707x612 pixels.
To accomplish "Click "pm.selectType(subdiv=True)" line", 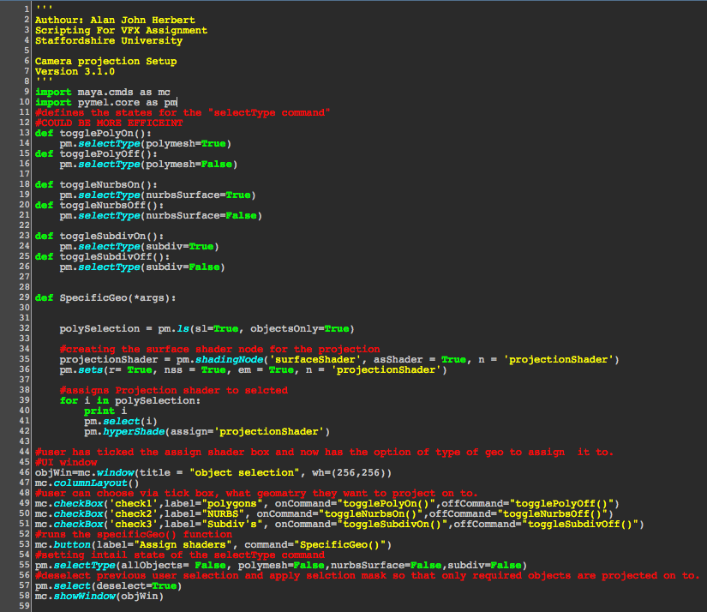I will (140, 246).
